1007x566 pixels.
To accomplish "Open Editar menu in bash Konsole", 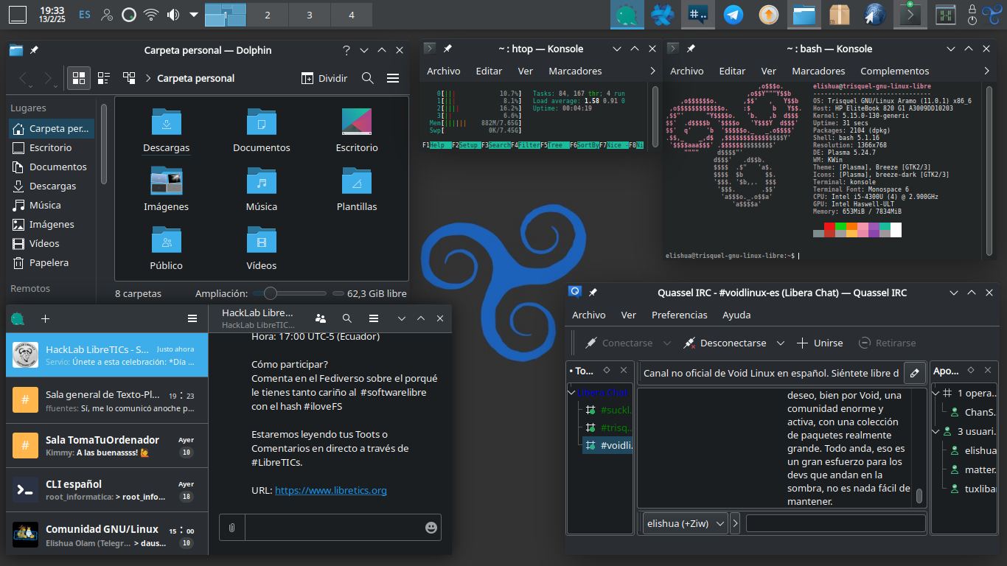I will point(732,71).
